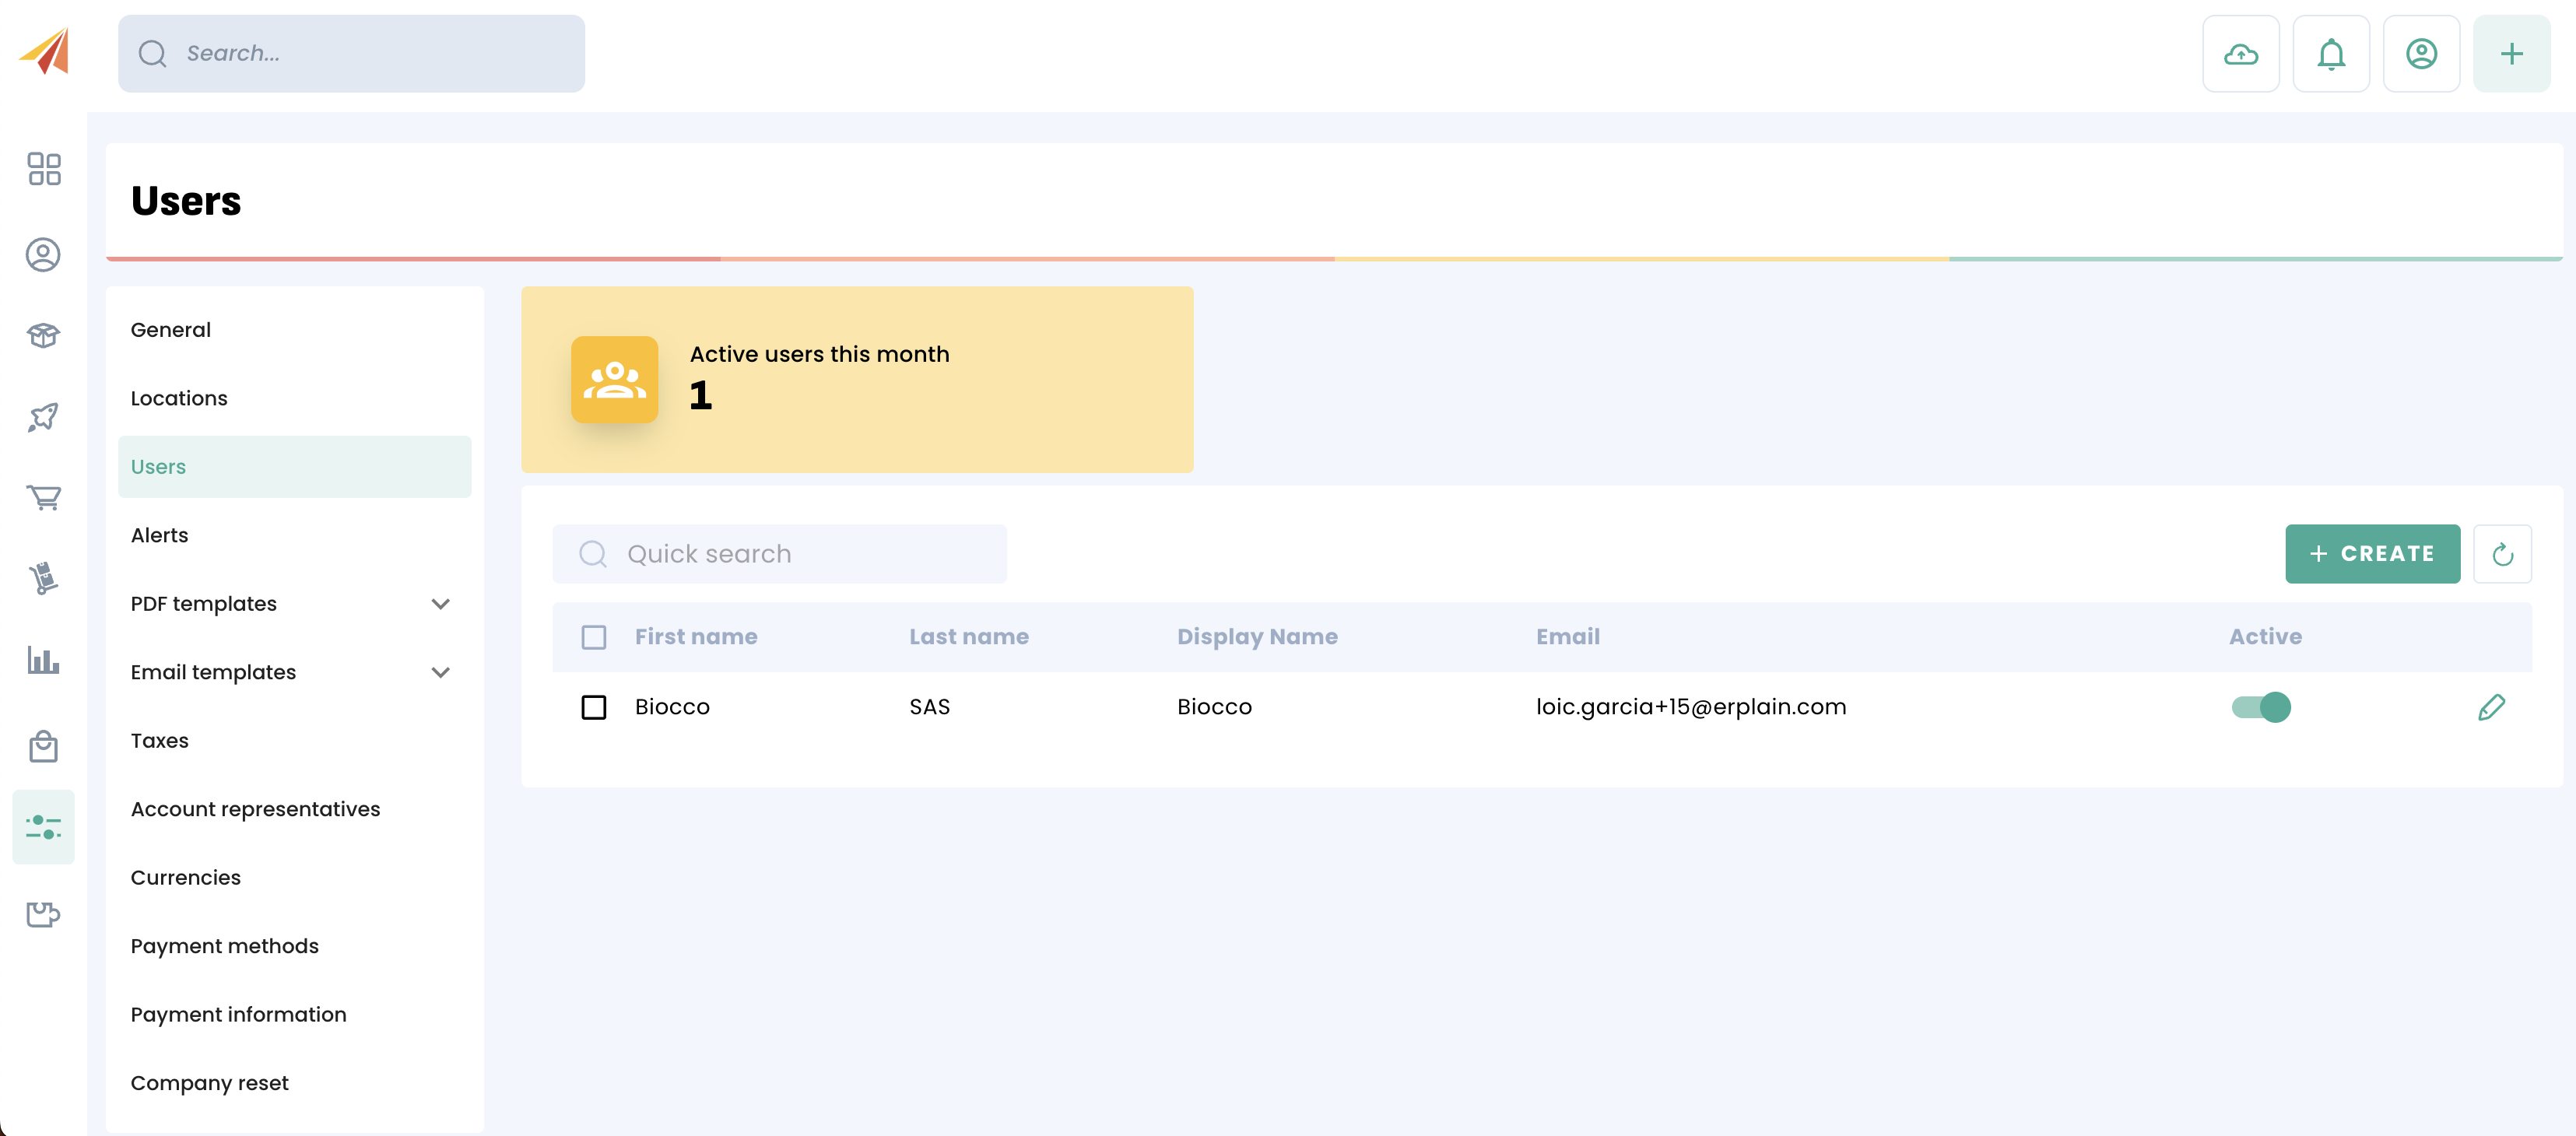Click the shopping cart sidebar icon
The height and width of the screenshot is (1136, 2576).
[44, 497]
